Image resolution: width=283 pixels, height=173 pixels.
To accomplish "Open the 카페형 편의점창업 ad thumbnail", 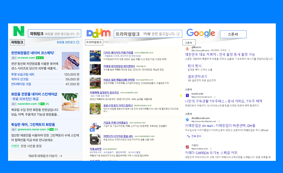I will pos(95,69).
